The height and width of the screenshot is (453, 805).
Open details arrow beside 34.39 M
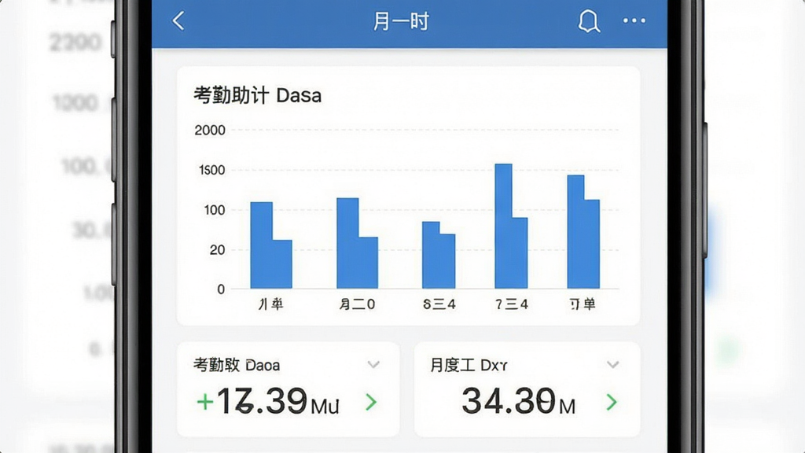tap(611, 402)
